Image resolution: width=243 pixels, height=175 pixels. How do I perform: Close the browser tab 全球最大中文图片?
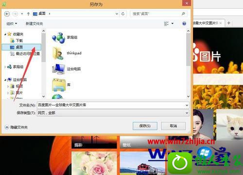click(221, 23)
